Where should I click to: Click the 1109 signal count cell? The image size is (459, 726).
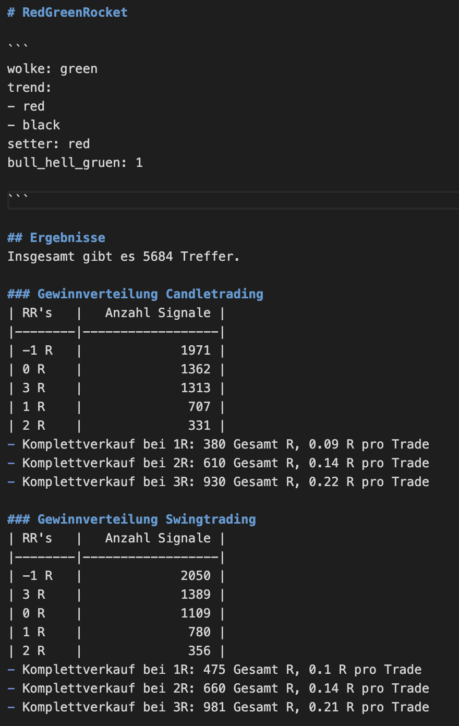(x=196, y=613)
